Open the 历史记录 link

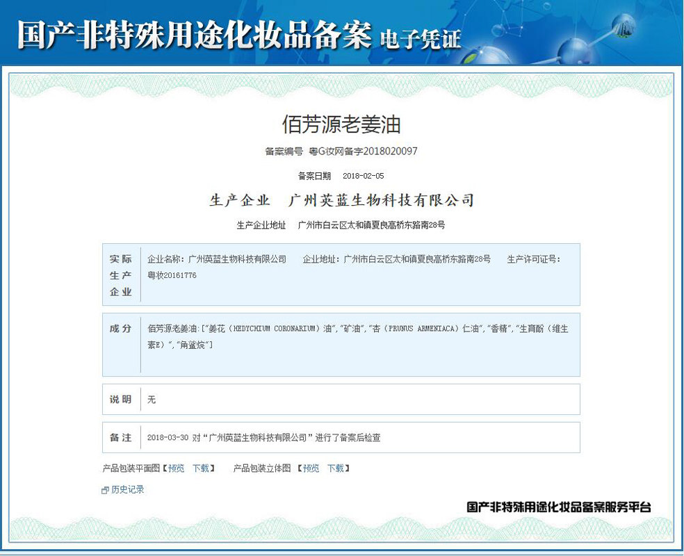(x=127, y=489)
